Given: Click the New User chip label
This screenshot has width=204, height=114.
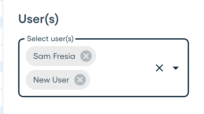Looking at the screenshot, I should click(x=51, y=80).
